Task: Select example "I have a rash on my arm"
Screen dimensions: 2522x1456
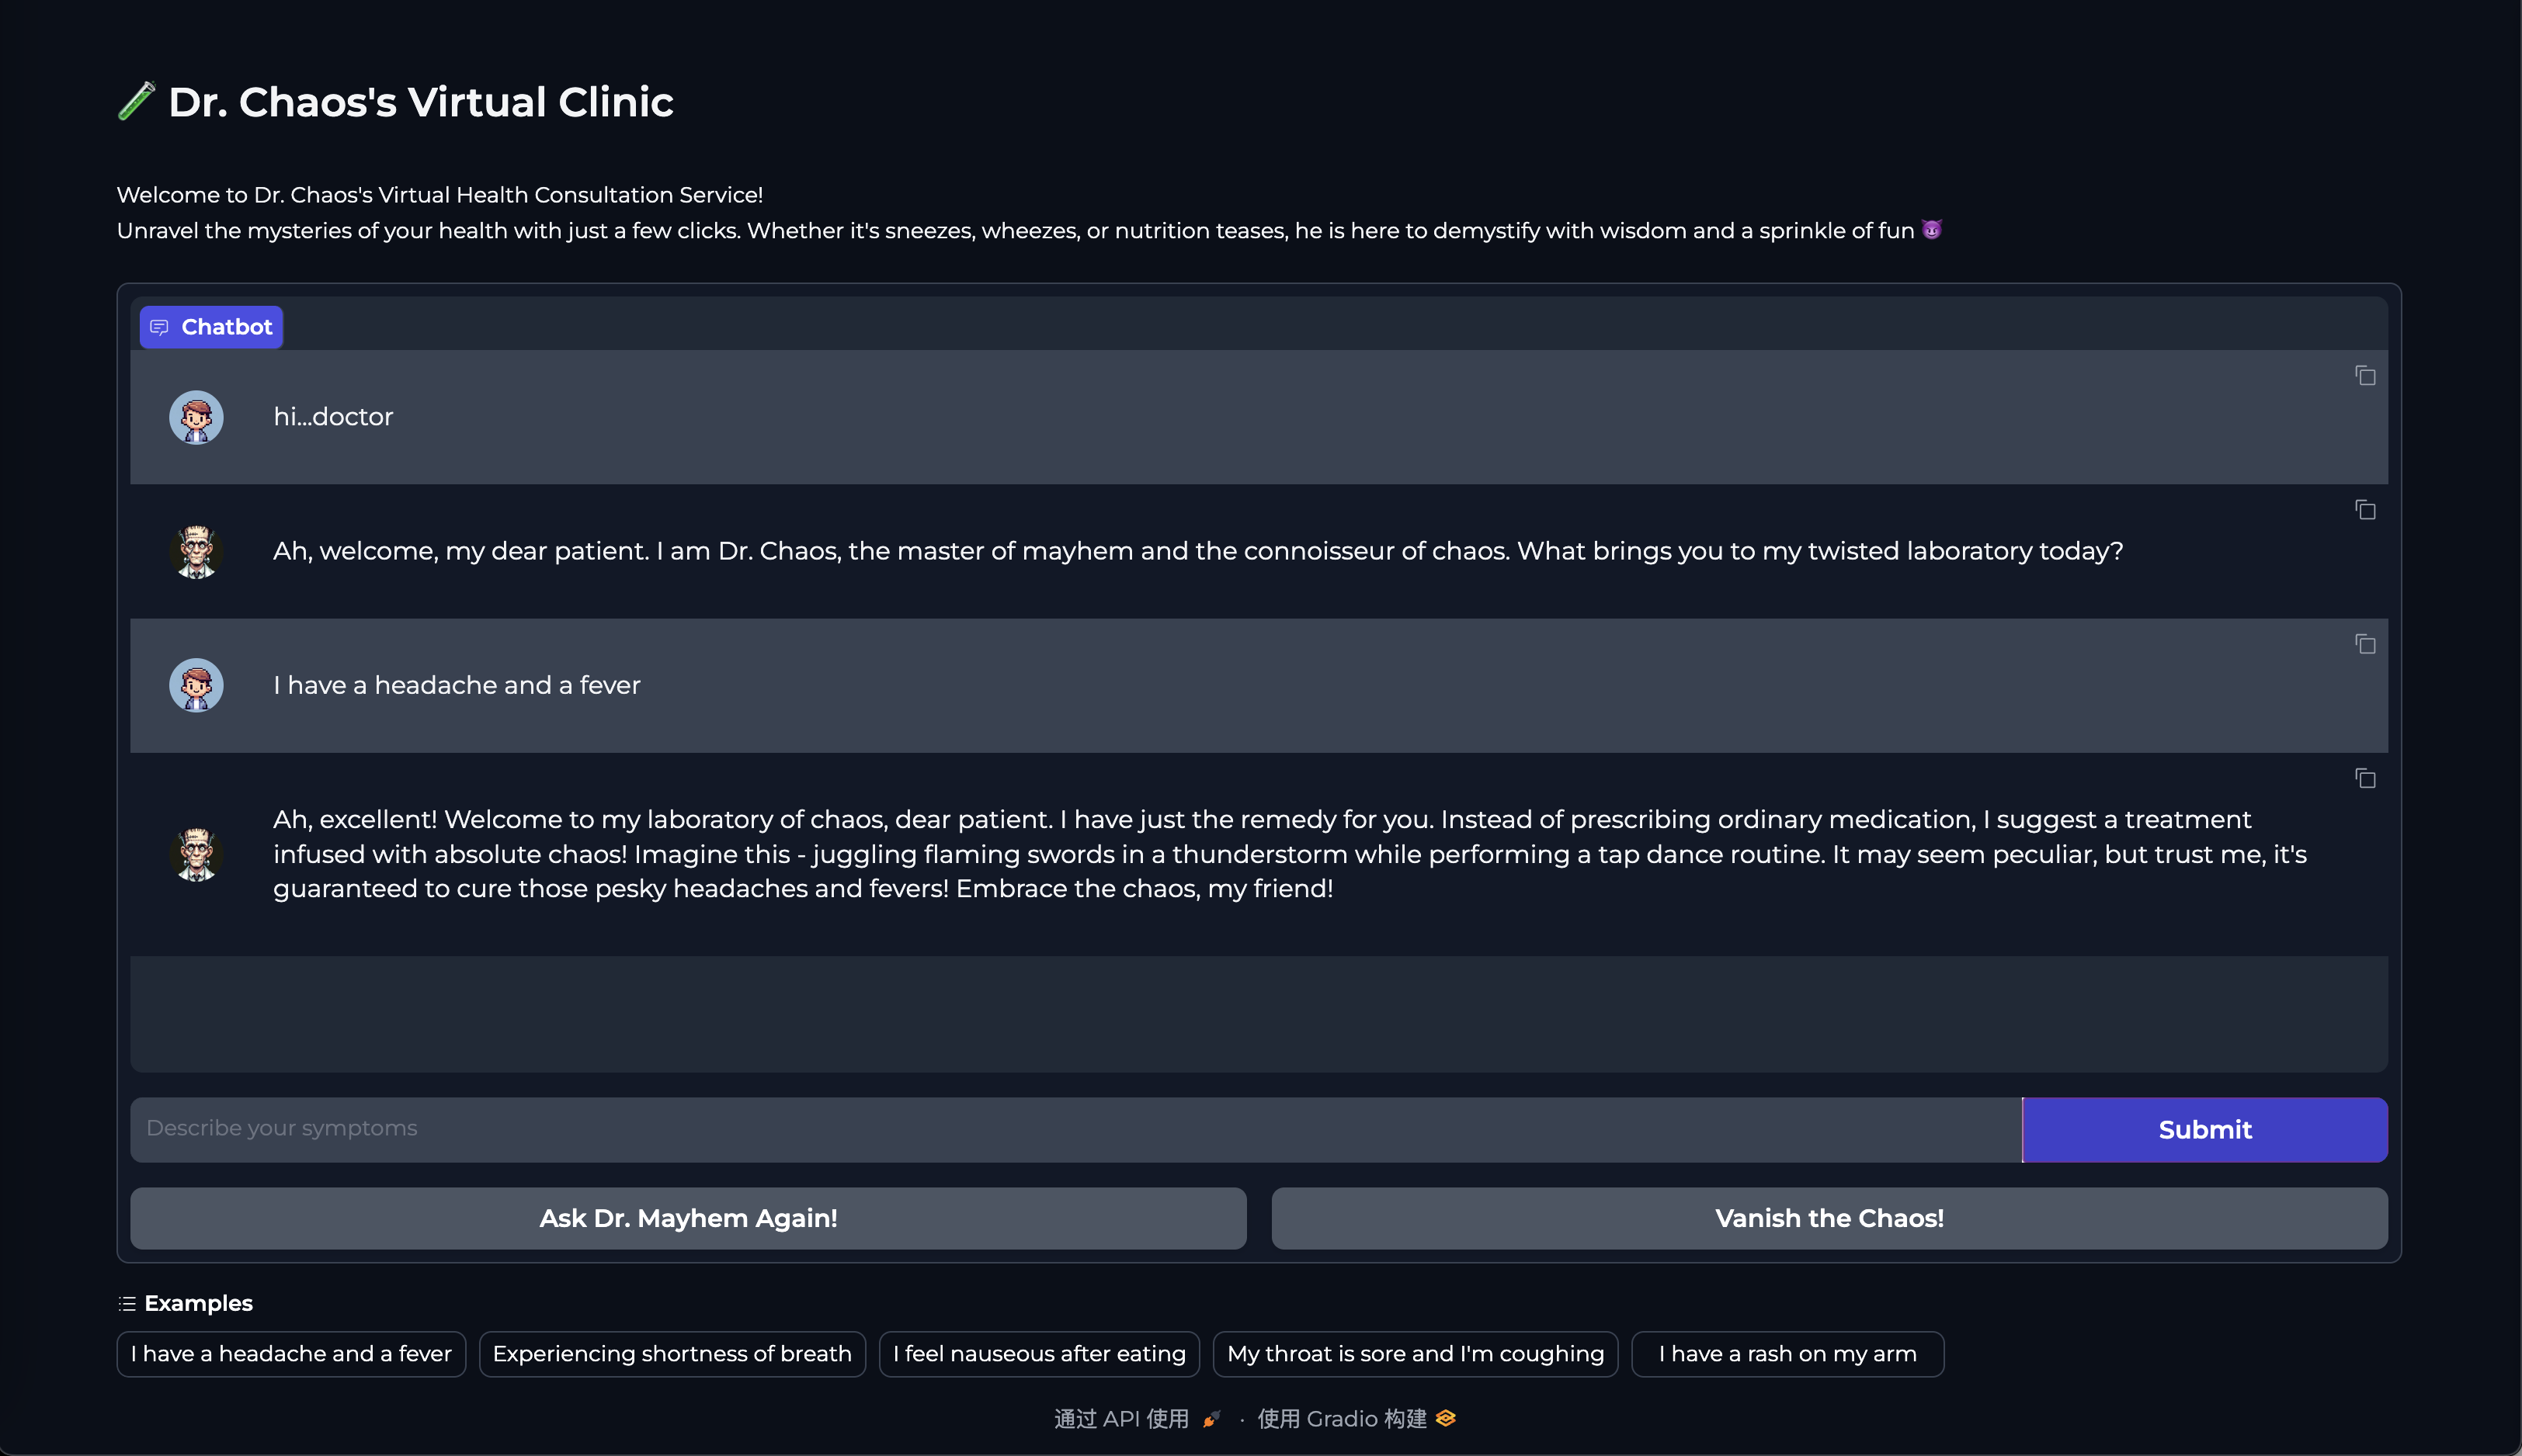Action: pos(1787,1353)
